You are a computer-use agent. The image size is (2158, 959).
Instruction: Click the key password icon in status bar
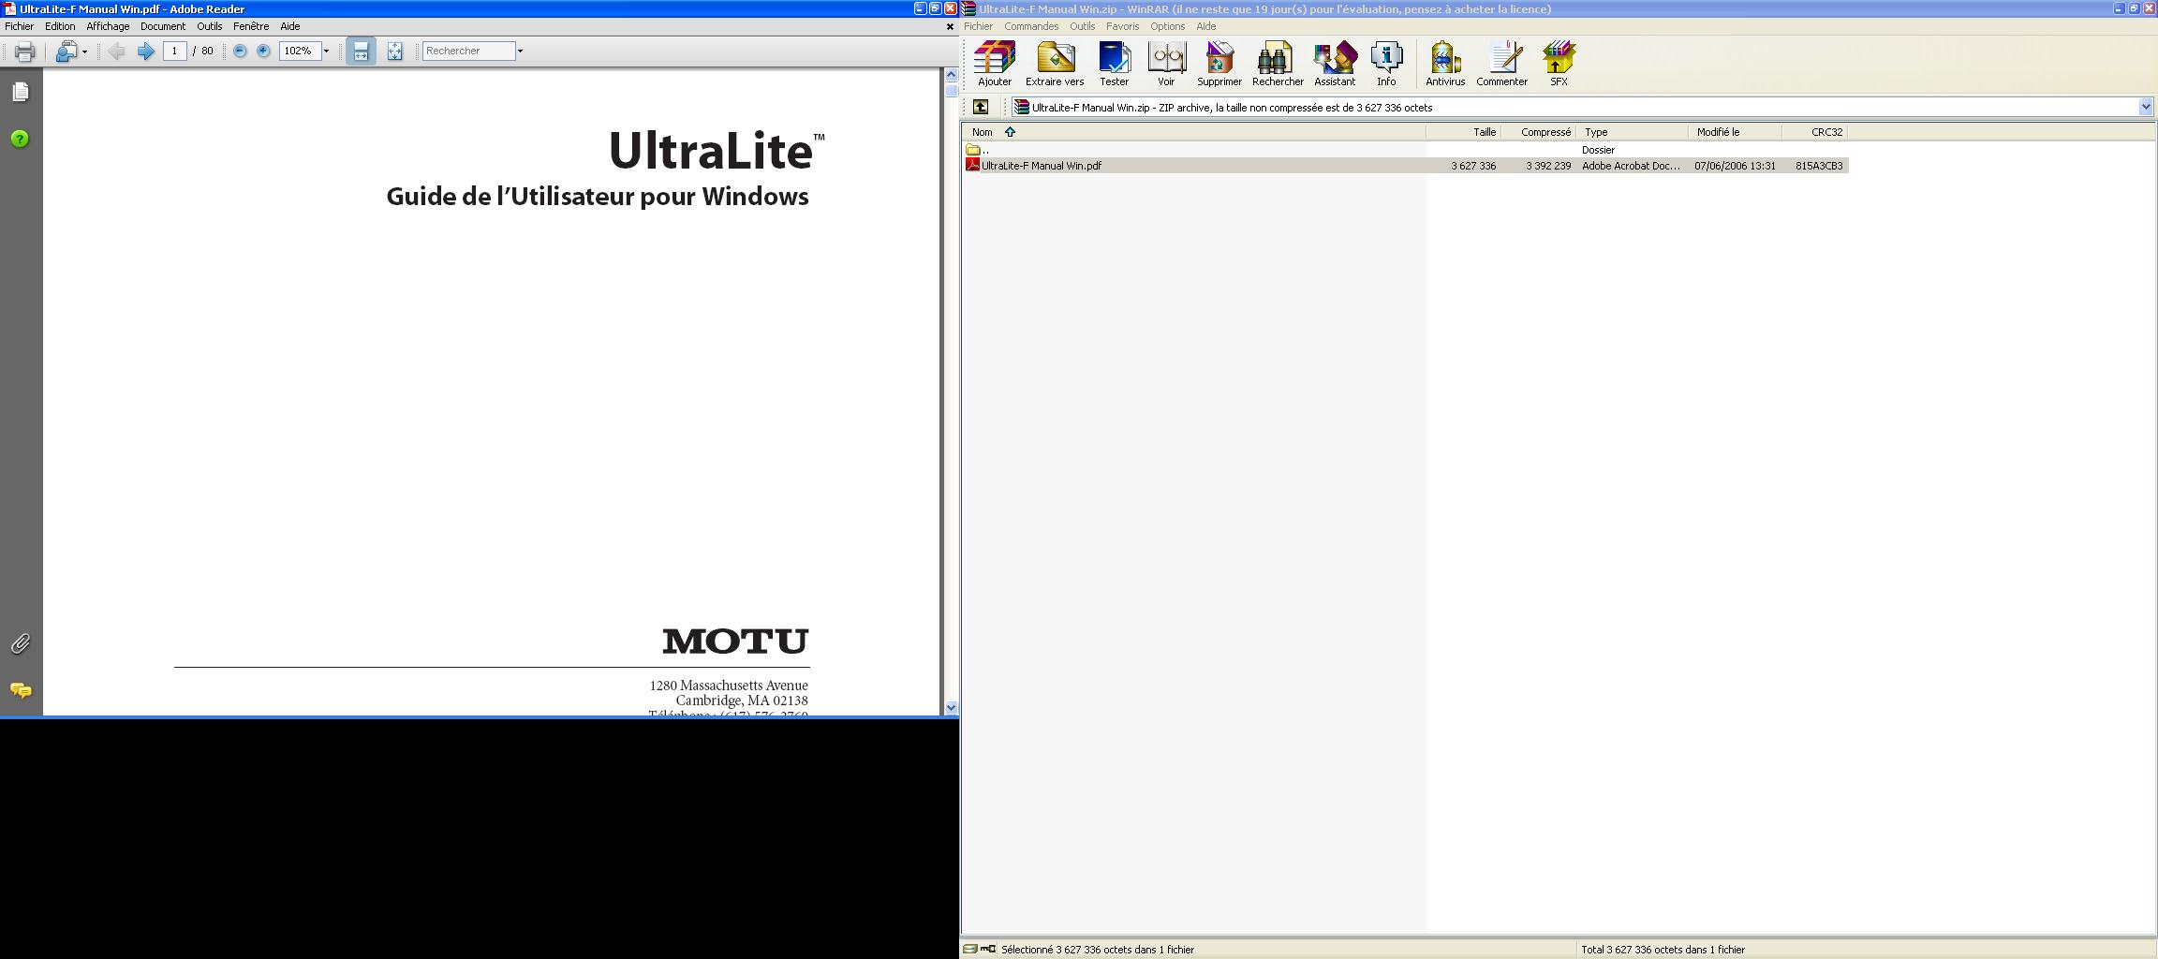point(988,949)
